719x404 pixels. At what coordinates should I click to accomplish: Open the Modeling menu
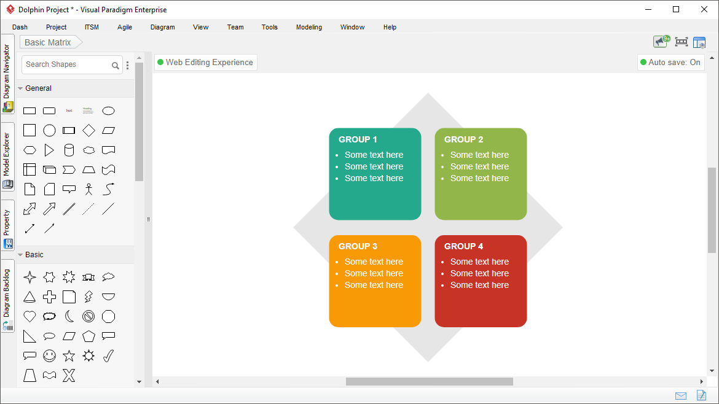pyautogui.click(x=309, y=27)
